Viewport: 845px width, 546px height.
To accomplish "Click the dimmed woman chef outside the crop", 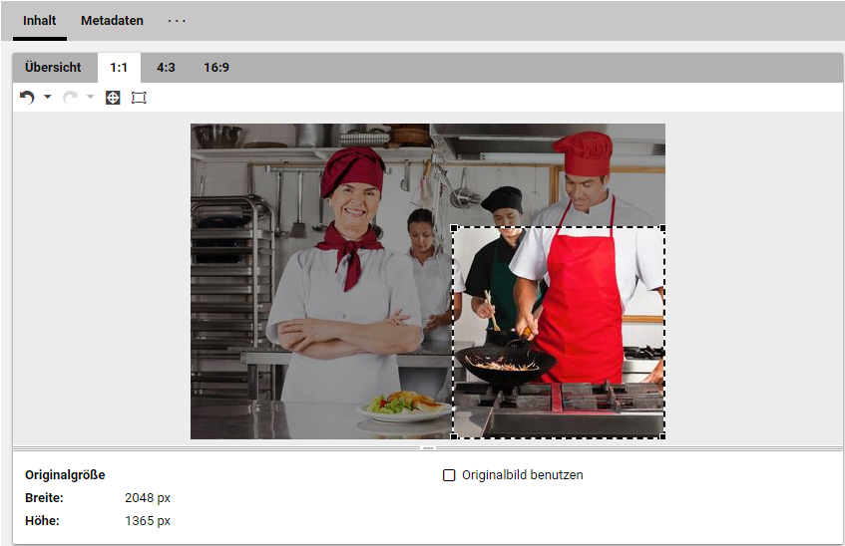I will pyautogui.click(x=344, y=279).
